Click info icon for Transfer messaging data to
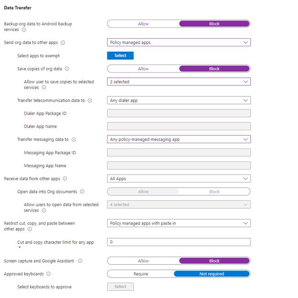Viewport: 298px width, 298px height. pyautogui.click(x=74, y=139)
